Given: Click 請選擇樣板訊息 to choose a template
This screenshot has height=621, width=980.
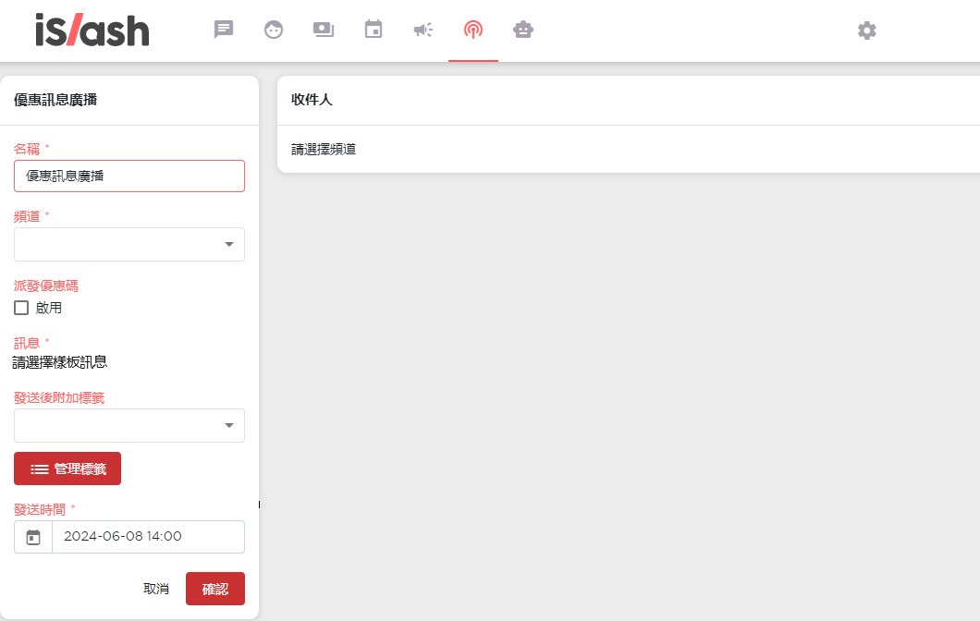Looking at the screenshot, I should click(60, 362).
